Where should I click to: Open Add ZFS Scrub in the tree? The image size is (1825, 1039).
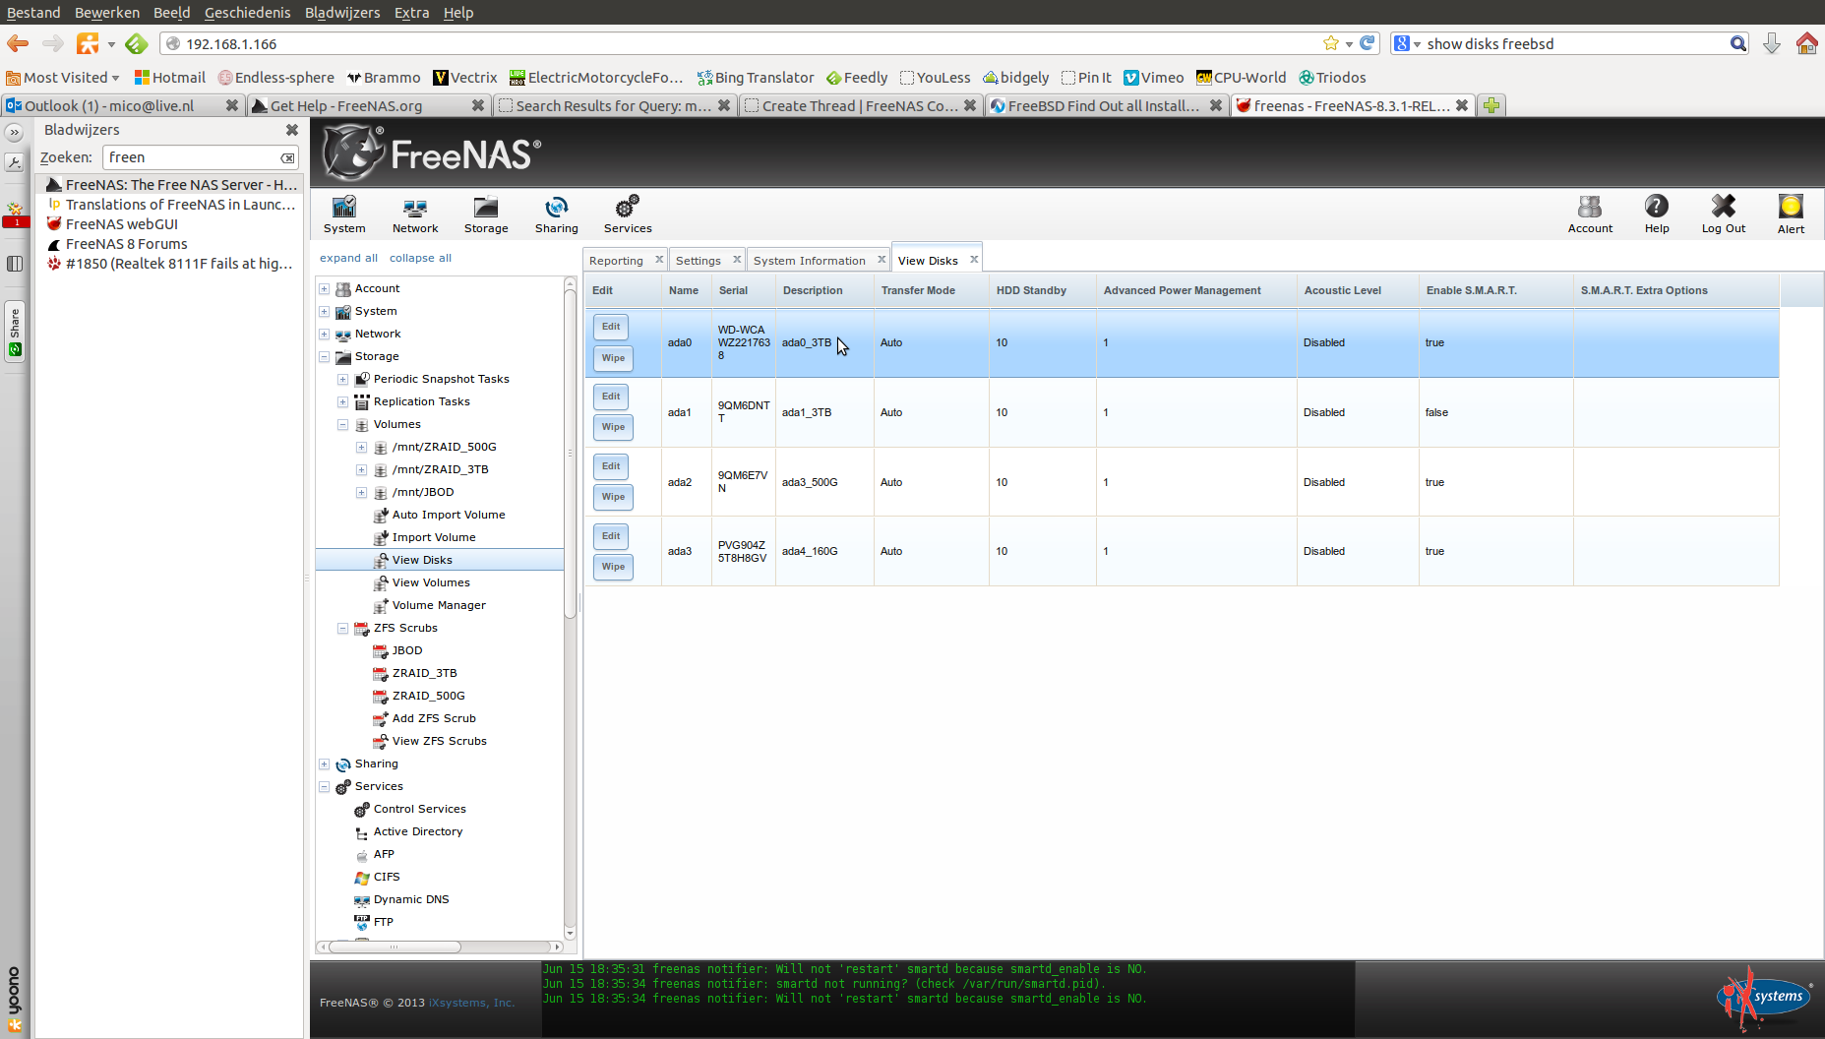click(434, 718)
